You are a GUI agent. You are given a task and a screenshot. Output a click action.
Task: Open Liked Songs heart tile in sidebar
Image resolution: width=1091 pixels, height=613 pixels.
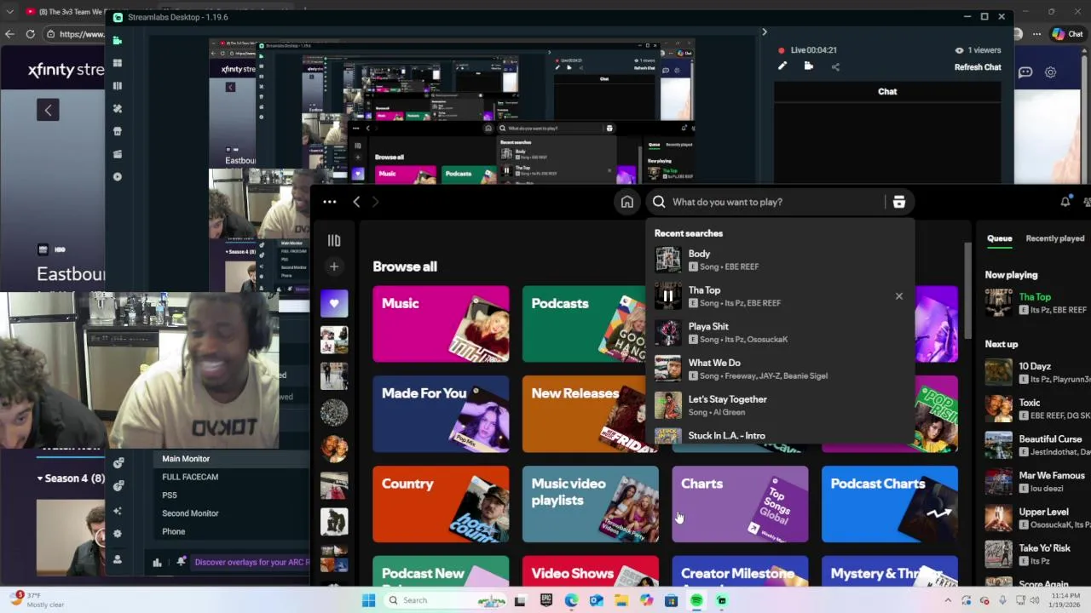[x=334, y=303]
